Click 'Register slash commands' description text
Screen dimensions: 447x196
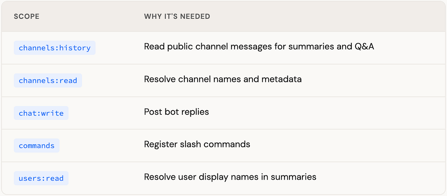click(x=197, y=144)
